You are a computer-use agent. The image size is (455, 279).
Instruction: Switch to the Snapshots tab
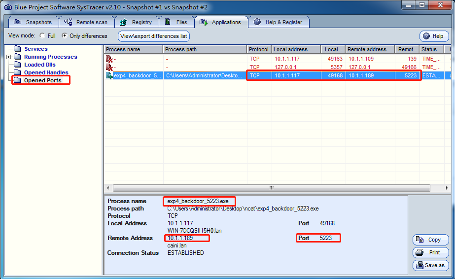click(x=34, y=22)
